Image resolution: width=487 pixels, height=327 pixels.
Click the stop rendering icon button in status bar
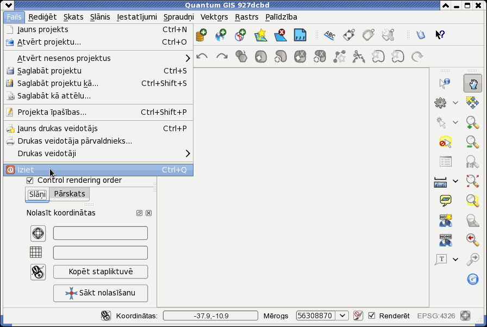358,316
